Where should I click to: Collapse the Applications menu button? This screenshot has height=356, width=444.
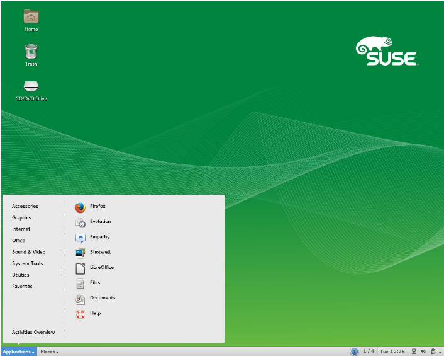click(x=19, y=352)
